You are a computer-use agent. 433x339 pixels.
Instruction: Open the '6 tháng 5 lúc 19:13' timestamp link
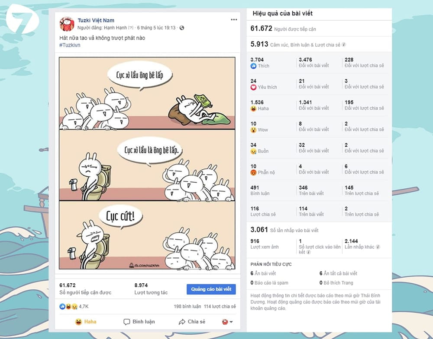pos(156,28)
